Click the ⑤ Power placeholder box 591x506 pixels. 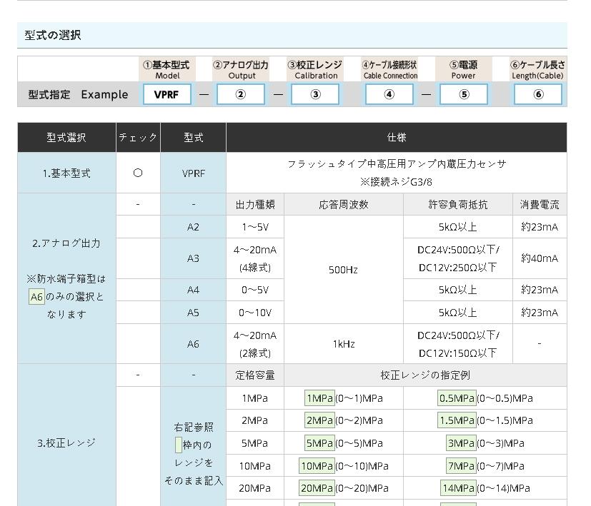(464, 93)
